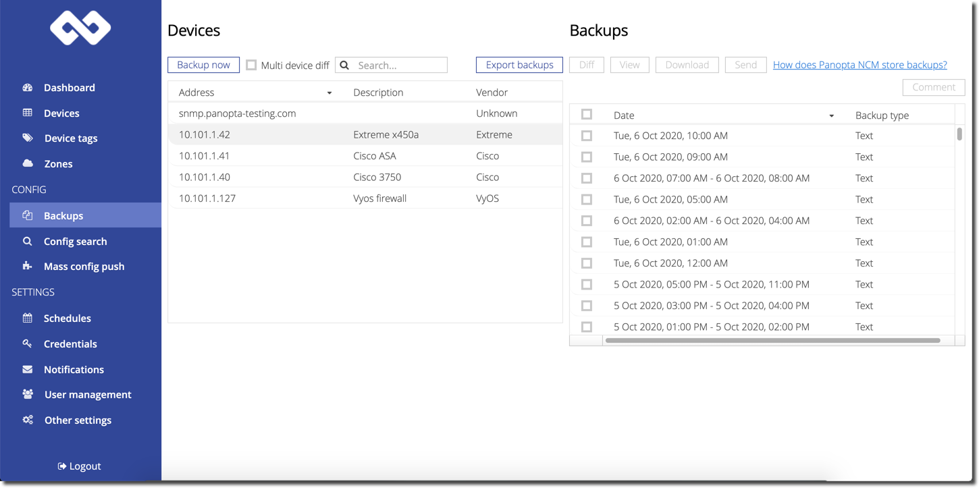
Task: Check the 02:00 AM - 04:00 AM backup row
Action: tap(587, 221)
